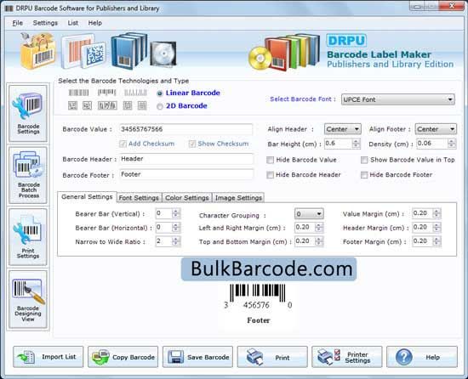Click Save Barcode floppy disk button
The height and width of the screenshot is (379, 468).
pyautogui.click(x=197, y=357)
